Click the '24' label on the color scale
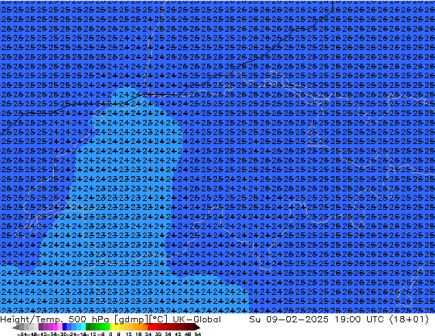The image size is (435, 336). pyautogui.click(x=148, y=335)
